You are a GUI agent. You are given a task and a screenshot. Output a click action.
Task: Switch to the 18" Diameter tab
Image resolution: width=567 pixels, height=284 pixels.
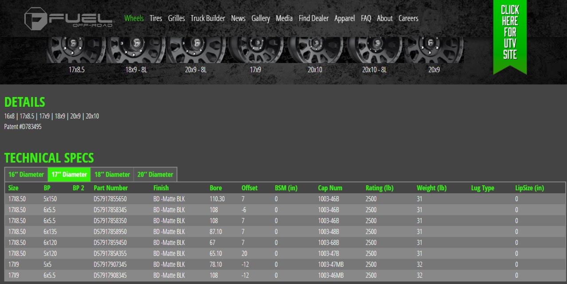click(x=112, y=174)
